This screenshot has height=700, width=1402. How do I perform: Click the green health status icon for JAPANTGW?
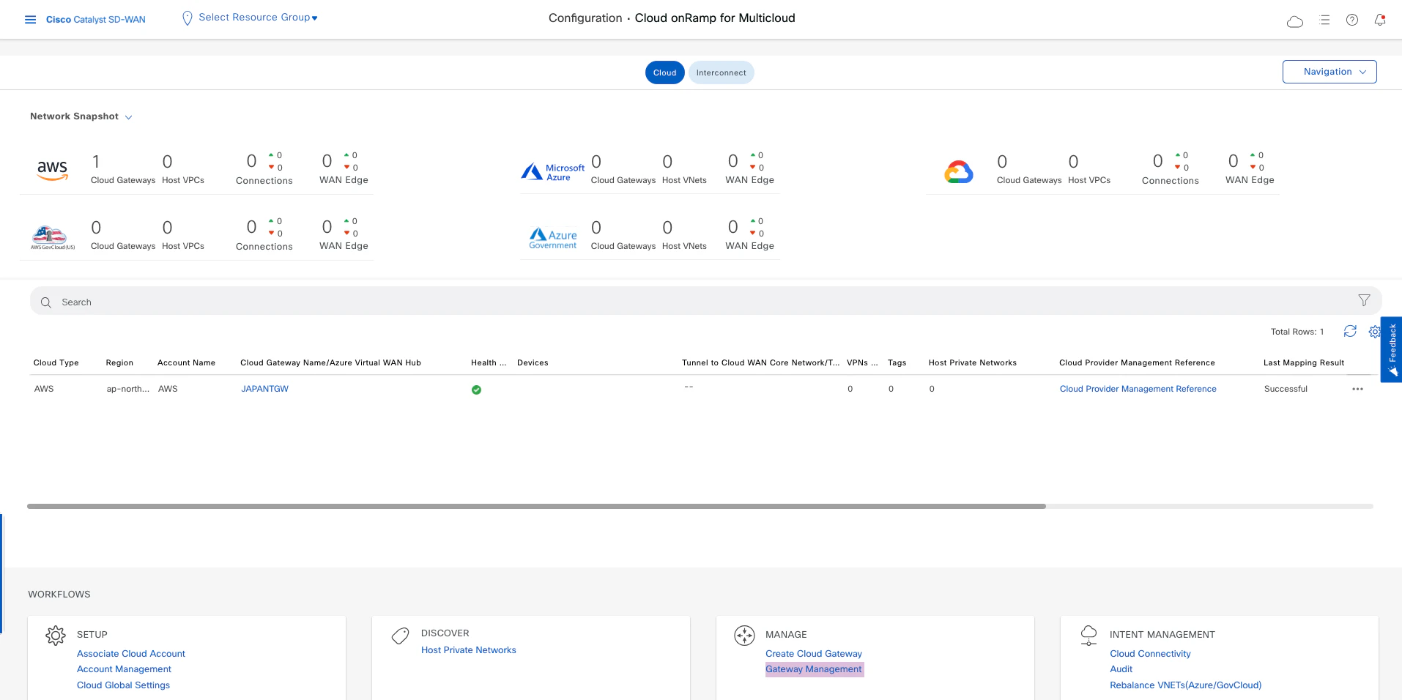point(476,390)
